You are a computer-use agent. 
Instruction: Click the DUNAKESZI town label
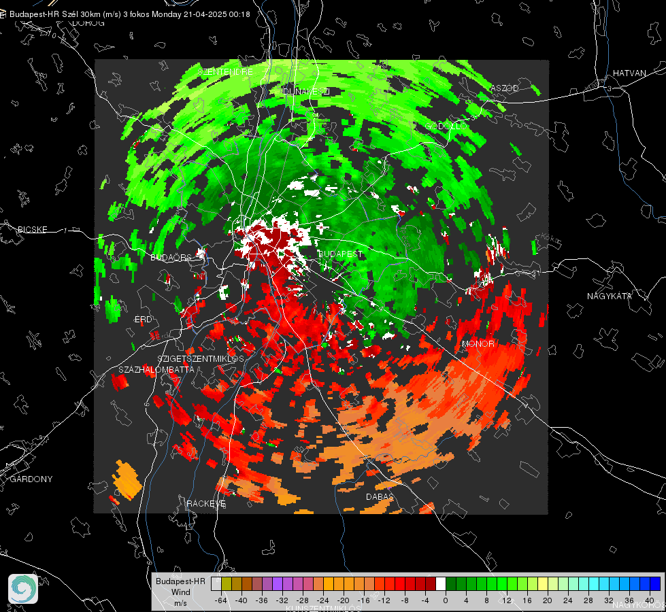point(305,91)
